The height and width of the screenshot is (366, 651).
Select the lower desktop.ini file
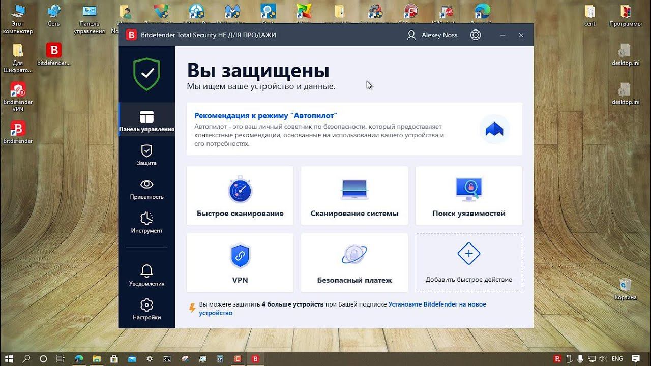[x=626, y=94]
